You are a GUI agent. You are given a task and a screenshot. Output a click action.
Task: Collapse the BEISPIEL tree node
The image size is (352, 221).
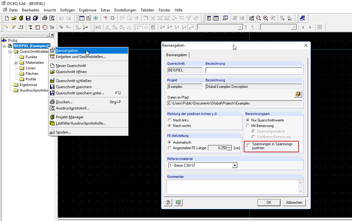4,46
